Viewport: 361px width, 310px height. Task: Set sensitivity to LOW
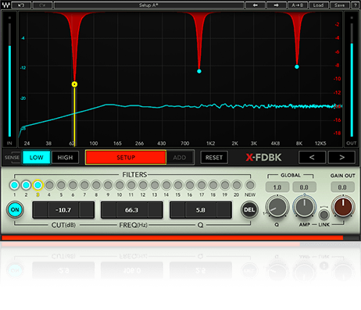pyautogui.click(x=36, y=158)
